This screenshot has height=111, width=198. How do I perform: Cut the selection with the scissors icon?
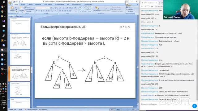pos(16,7)
